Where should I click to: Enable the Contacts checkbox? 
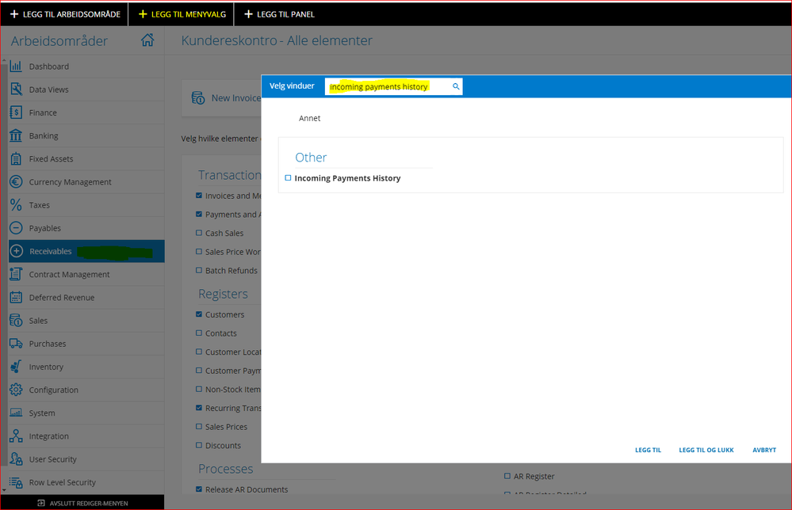pos(199,333)
